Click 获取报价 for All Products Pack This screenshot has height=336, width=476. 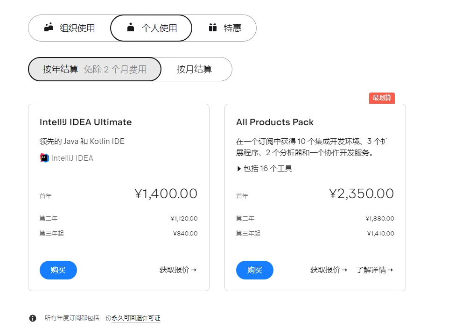click(x=329, y=270)
